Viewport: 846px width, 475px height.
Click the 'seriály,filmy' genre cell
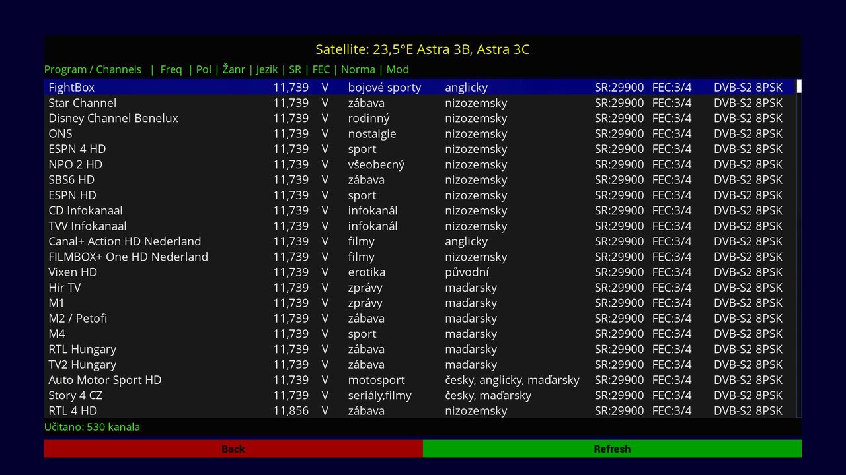click(380, 396)
